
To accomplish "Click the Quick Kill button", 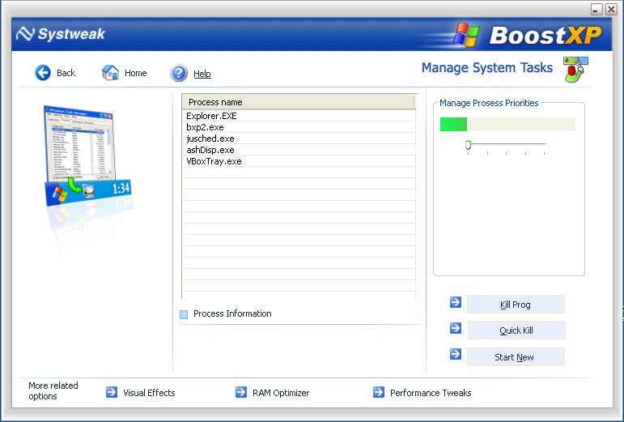I will (516, 330).
